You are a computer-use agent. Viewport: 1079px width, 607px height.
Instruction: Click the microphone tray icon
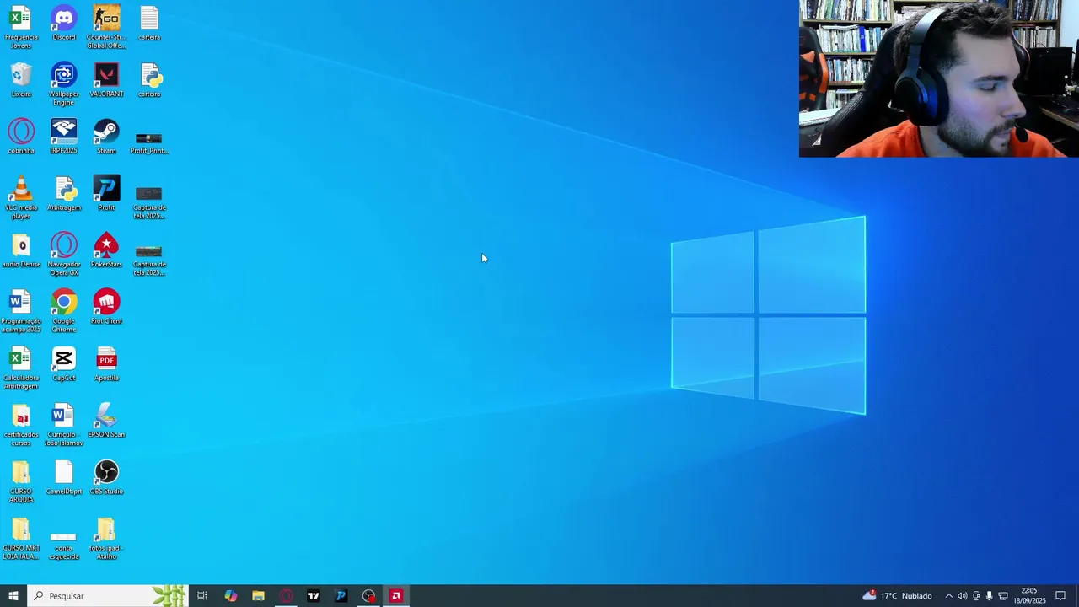pos(989,596)
